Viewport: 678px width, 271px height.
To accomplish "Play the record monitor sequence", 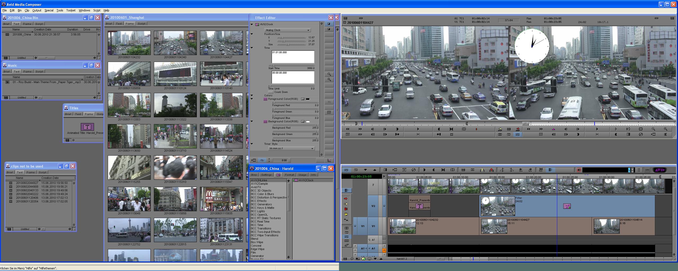I will click(597, 129).
